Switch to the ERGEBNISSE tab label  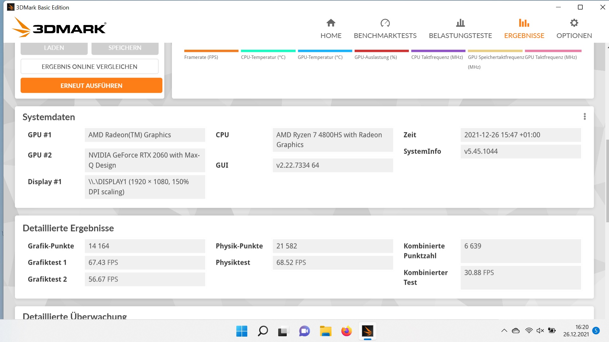tap(524, 35)
